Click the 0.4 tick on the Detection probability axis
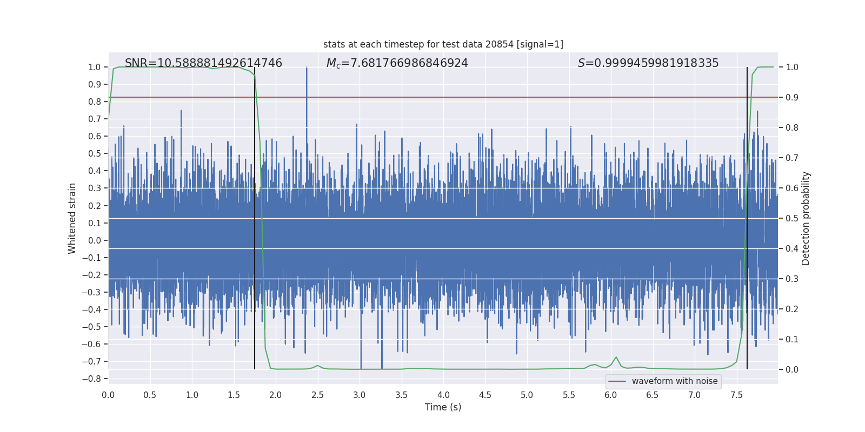The image size is (865, 432). [x=792, y=249]
